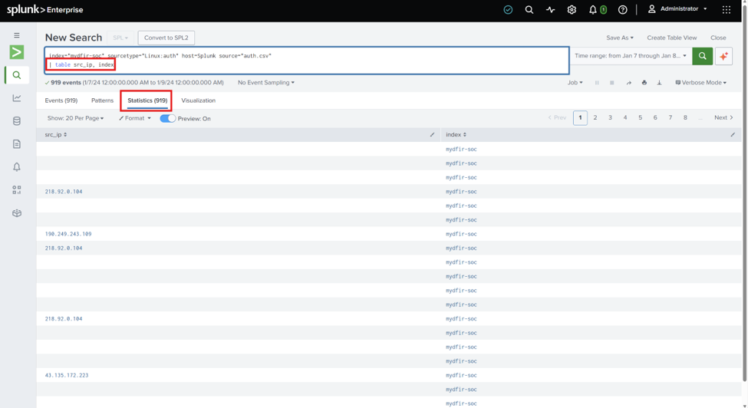The height and width of the screenshot is (408, 748).
Task: Click mydfir-soc in the 43.135.172.223 row
Action: [x=461, y=376]
